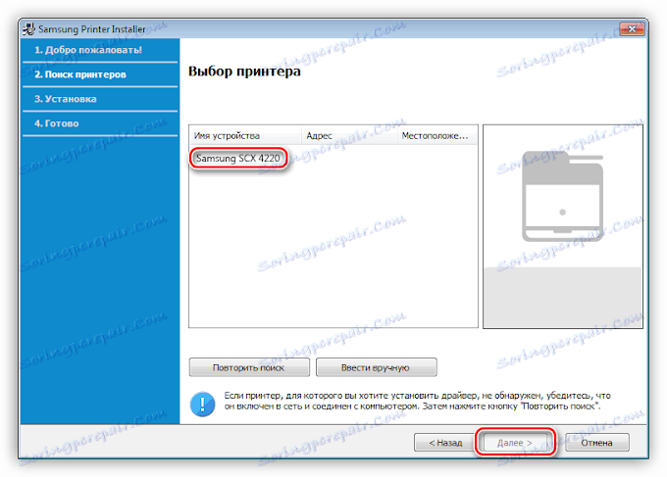Image resolution: width=667 pixels, height=477 pixels.
Task: Click the Местоположе... column header
Action: [436, 136]
